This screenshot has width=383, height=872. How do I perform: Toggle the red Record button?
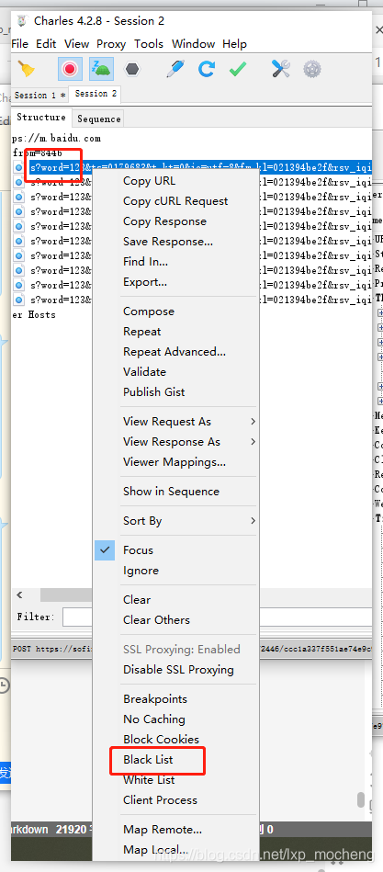pyautogui.click(x=70, y=69)
